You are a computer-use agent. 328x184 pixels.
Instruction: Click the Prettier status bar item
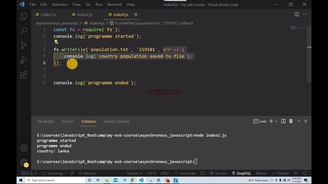coord(280,173)
